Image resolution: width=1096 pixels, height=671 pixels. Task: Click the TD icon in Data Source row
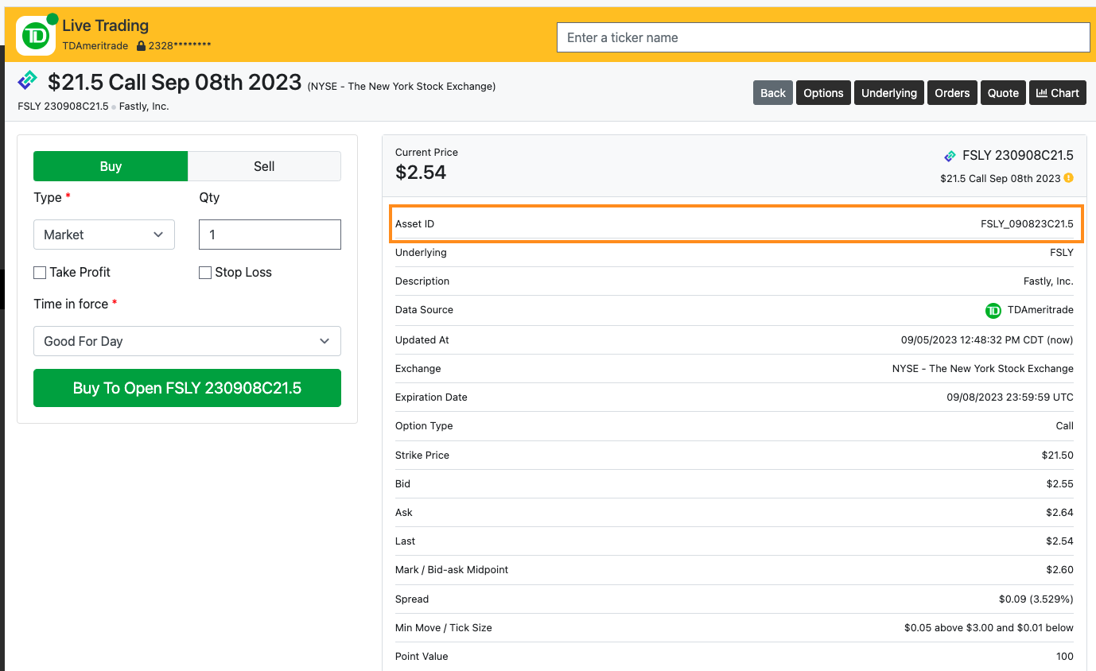(993, 310)
